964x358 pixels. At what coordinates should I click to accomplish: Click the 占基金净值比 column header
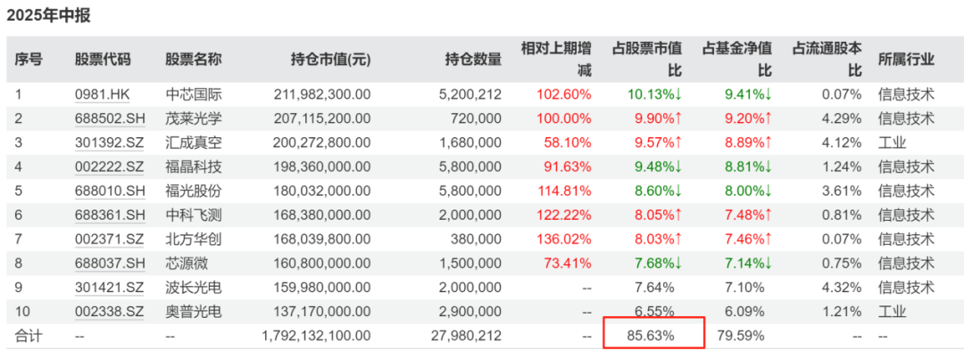[x=737, y=60]
